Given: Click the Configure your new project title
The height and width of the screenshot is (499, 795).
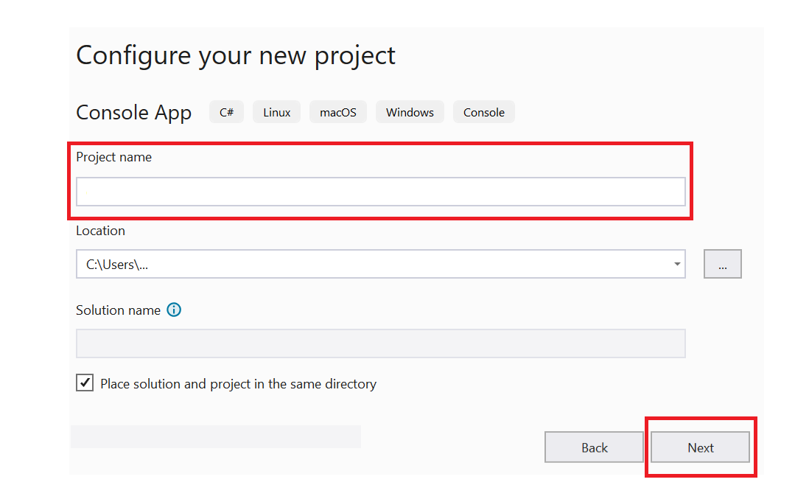Looking at the screenshot, I should [x=235, y=55].
